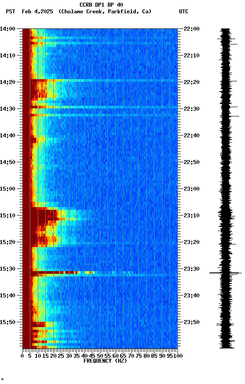
Task: Click the '60' frequency axis label
Action: 115,356
